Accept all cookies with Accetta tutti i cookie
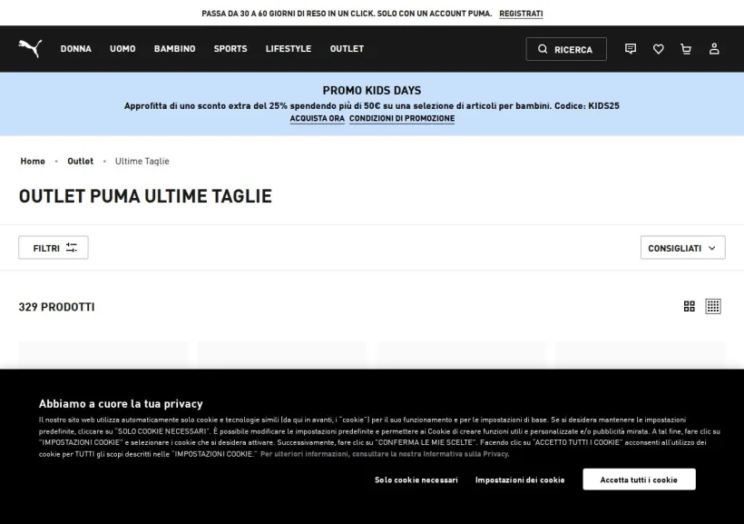The width and height of the screenshot is (744, 524). pyautogui.click(x=639, y=480)
